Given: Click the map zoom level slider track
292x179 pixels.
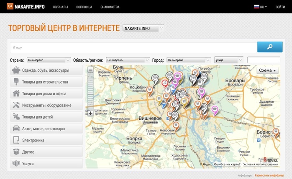Looking at the screenshot, I should click(90, 91).
